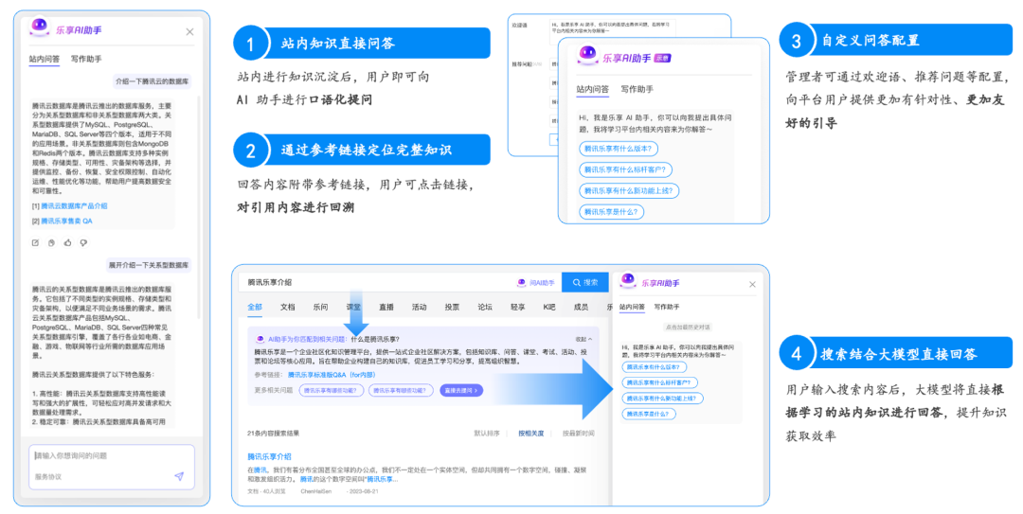
Task: Open the 服务协议 link in the chat input
Action: pyautogui.click(x=48, y=477)
